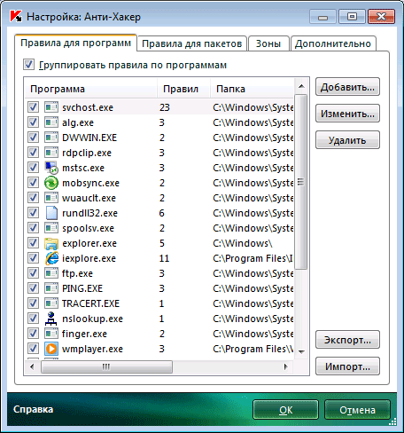Click the Kaspersky logo in title bar
Viewport: 404px width, 433px height.
(x=15, y=16)
